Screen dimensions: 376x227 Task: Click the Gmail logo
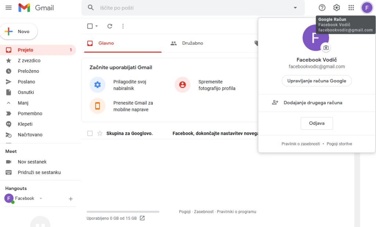coord(36,8)
